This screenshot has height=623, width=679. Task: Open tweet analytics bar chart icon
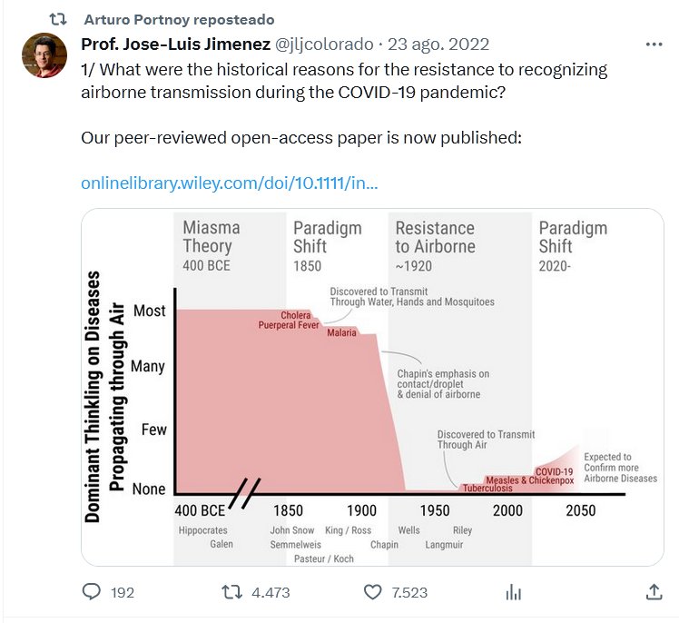(x=514, y=592)
